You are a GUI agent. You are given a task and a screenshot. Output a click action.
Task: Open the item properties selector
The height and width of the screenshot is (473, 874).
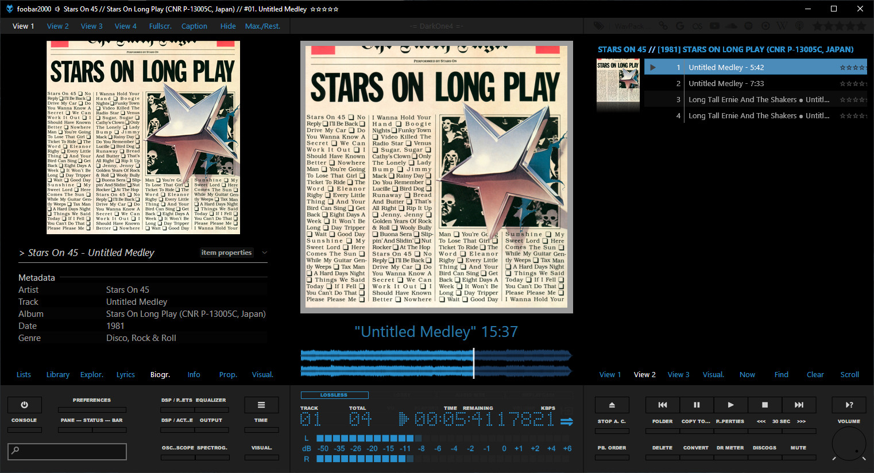click(x=226, y=253)
